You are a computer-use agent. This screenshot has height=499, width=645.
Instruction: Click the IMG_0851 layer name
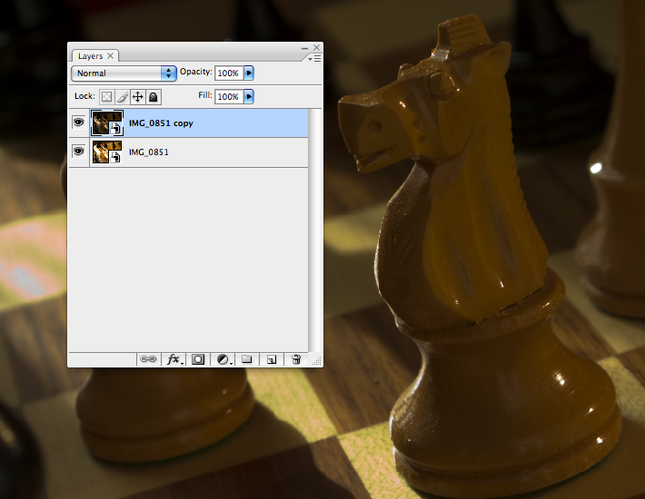tap(149, 152)
